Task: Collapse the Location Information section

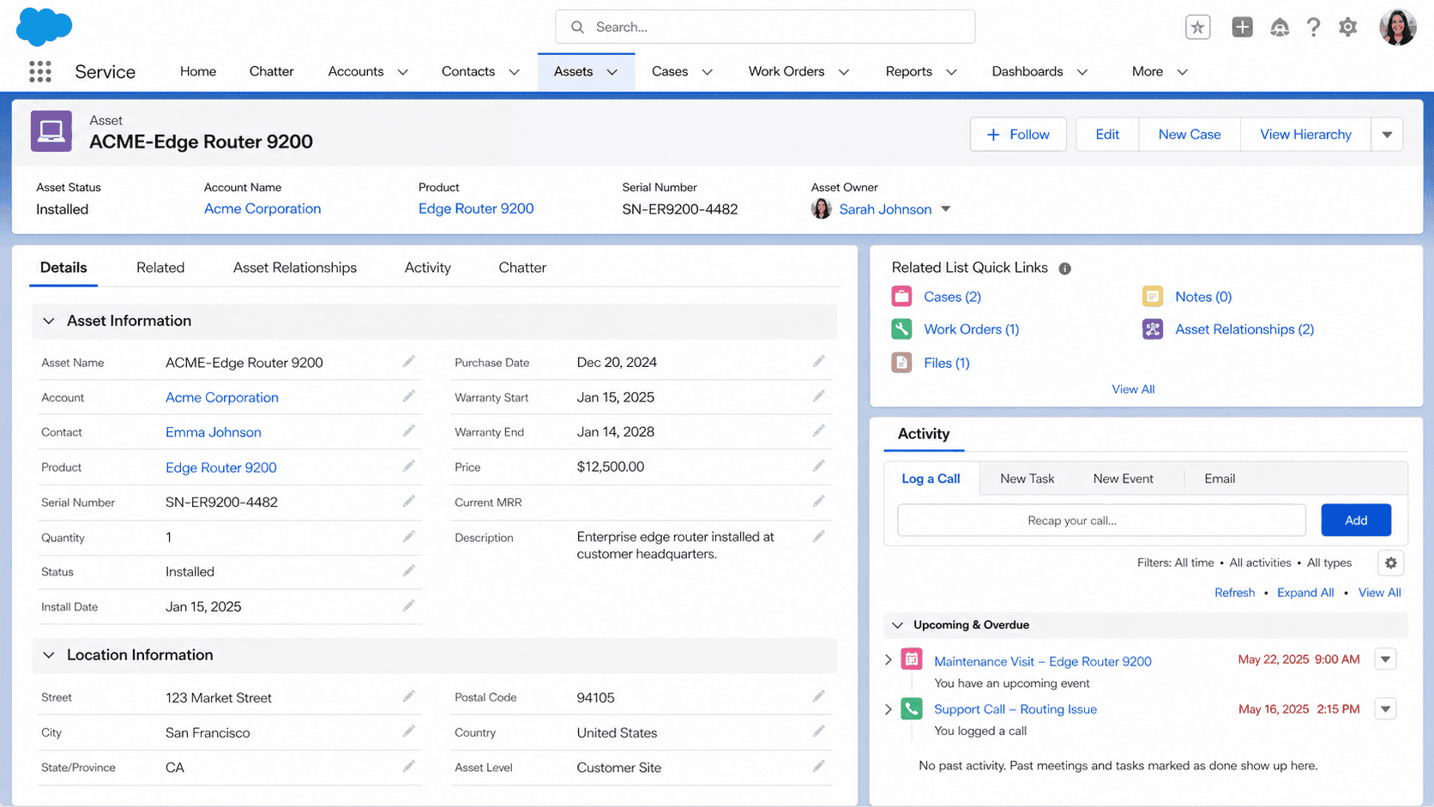Action: [49, 655]
